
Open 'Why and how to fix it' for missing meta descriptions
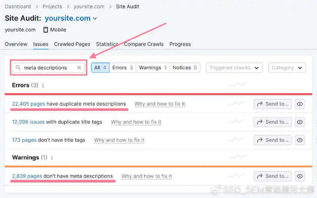147,176
